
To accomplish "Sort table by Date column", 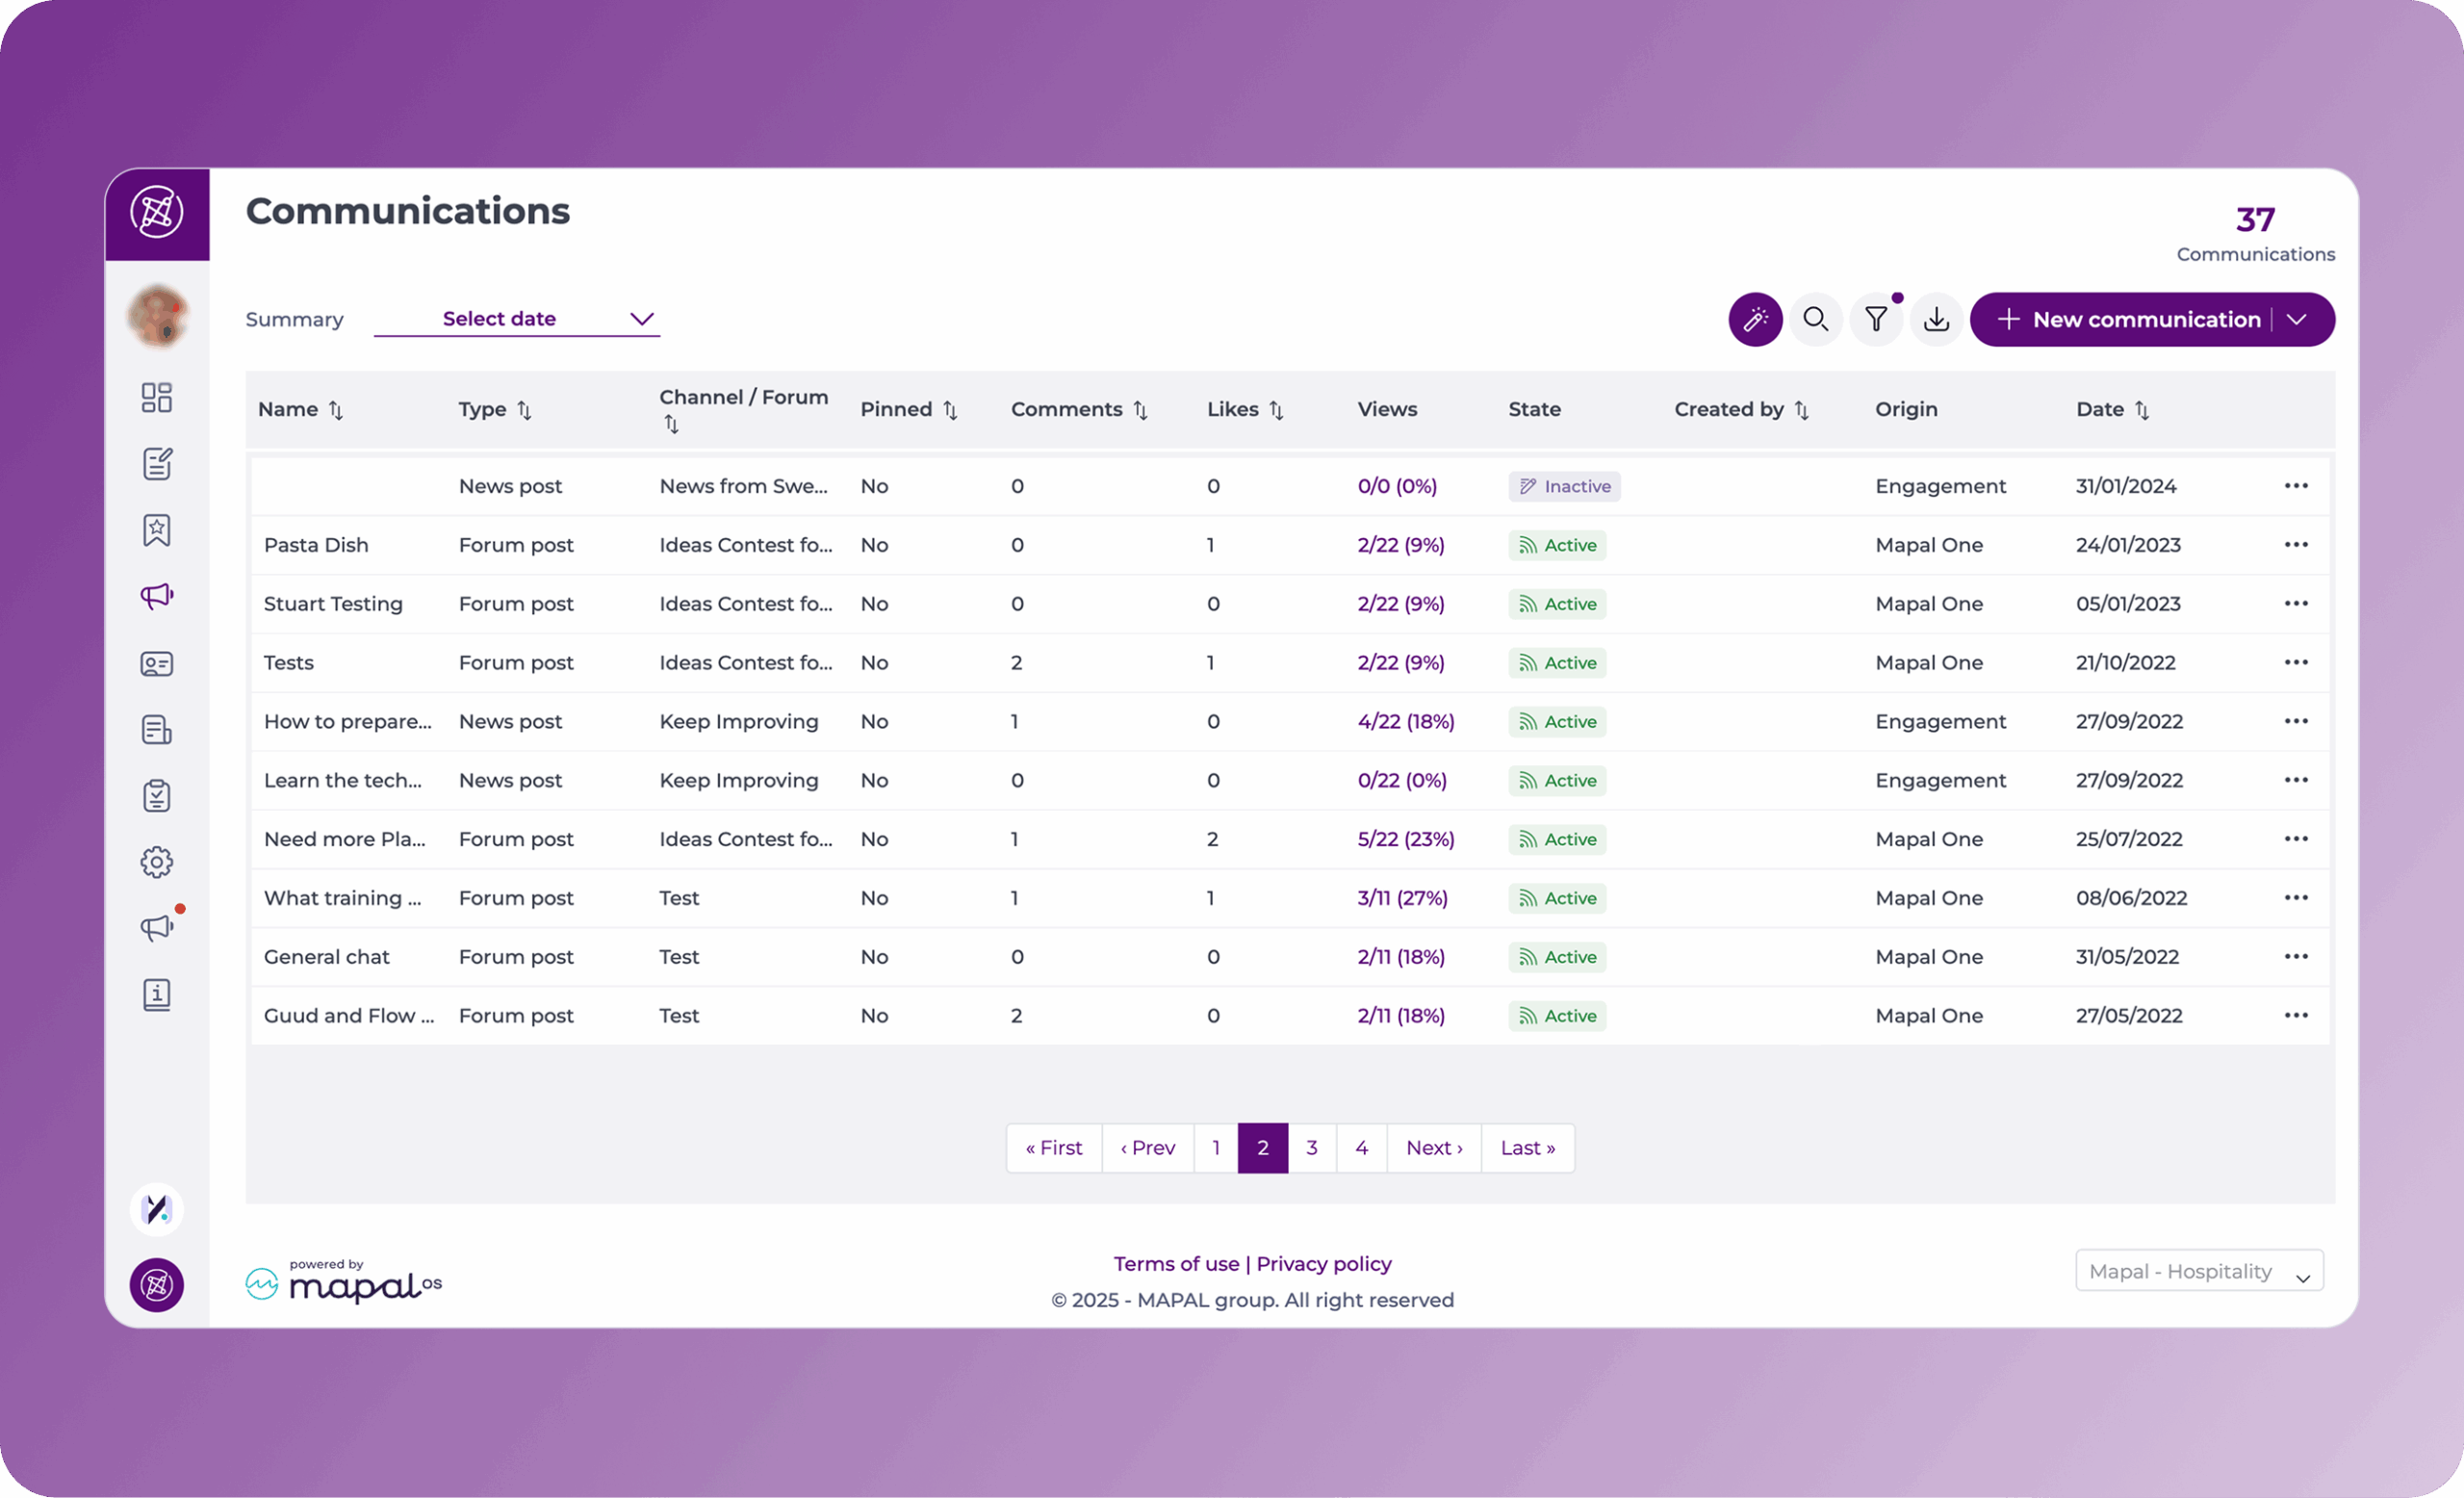I will tap(2141, 410).
